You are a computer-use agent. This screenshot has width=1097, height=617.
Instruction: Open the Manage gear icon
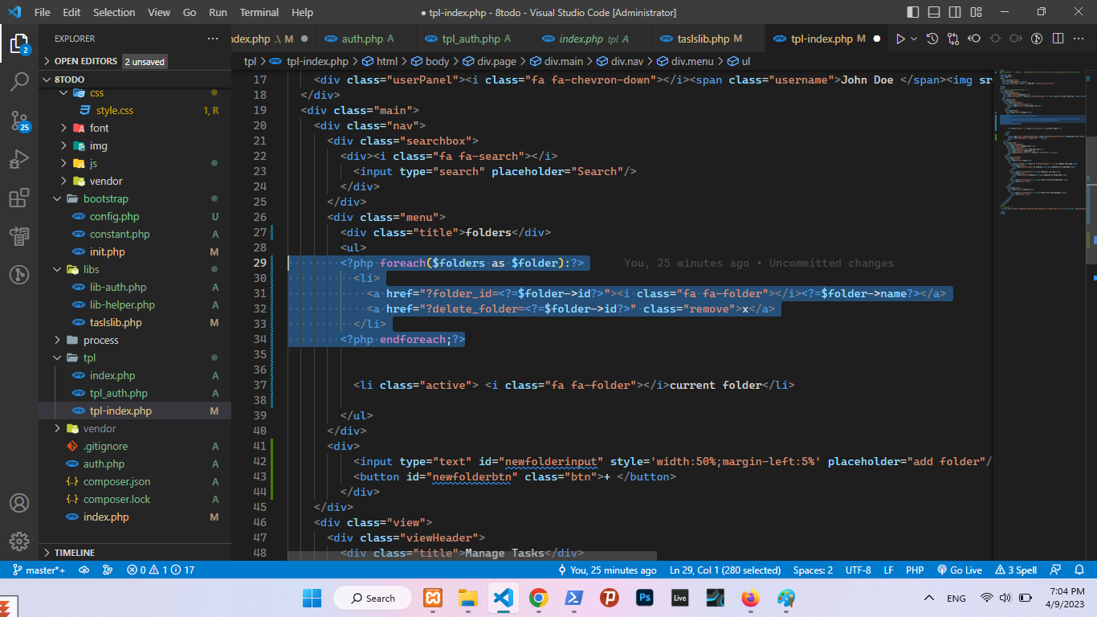pyautogui.click(x=19, y=541)
